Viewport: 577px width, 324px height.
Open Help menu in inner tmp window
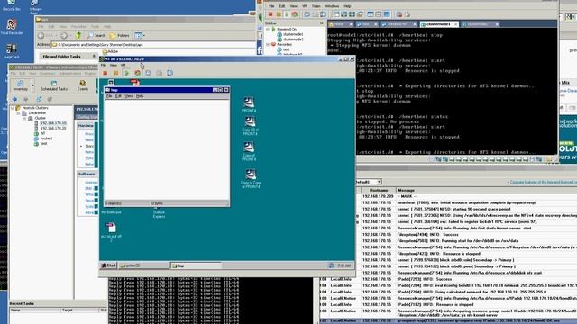(x=140, y=96)
